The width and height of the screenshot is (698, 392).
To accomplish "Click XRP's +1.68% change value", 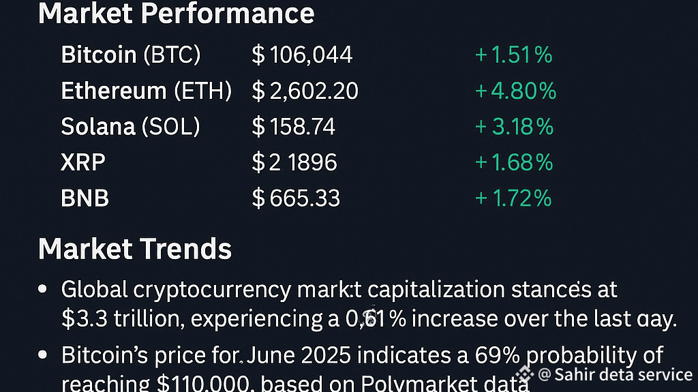I will click(514, 162).
